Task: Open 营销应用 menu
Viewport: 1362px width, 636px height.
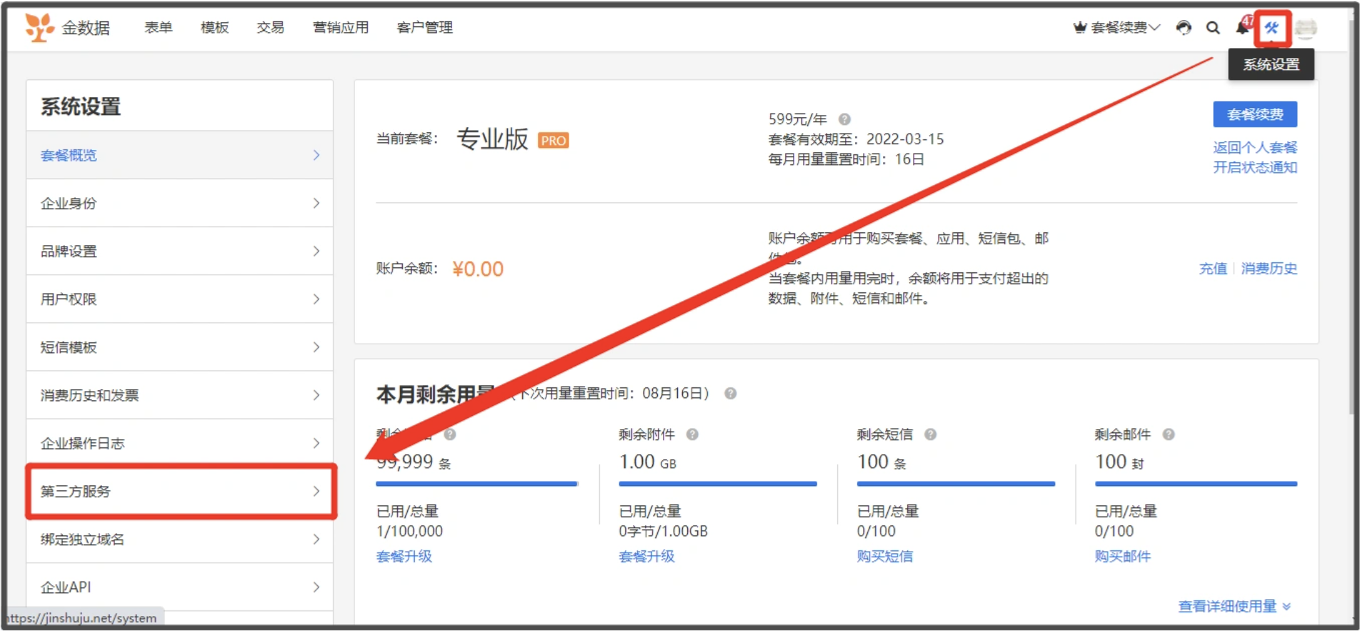Action: pos(341,27)
